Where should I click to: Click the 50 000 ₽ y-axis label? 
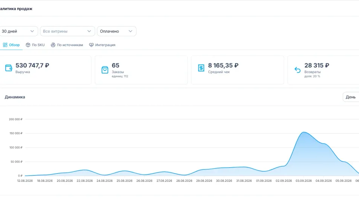(16, 162)
